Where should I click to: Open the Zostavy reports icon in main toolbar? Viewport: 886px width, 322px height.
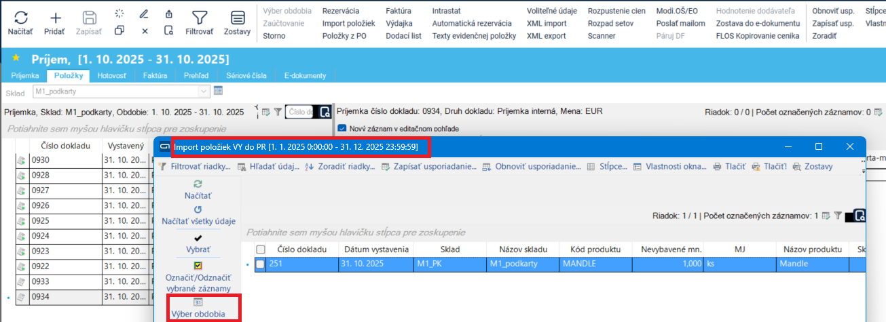point(237,18)
